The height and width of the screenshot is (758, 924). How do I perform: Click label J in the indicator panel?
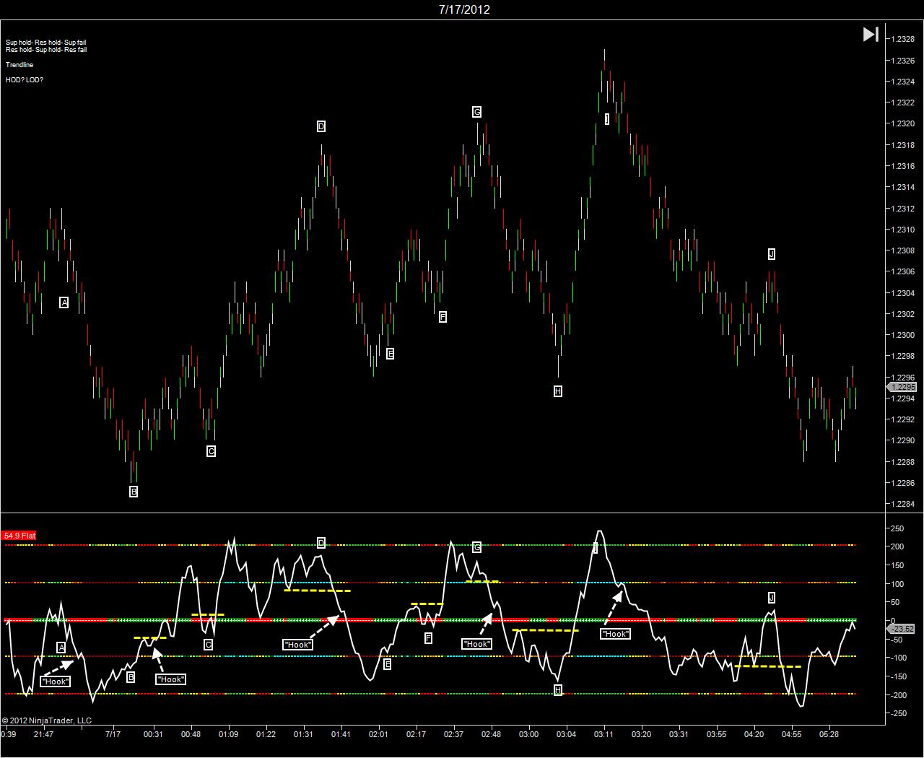[x=771, y=598]
